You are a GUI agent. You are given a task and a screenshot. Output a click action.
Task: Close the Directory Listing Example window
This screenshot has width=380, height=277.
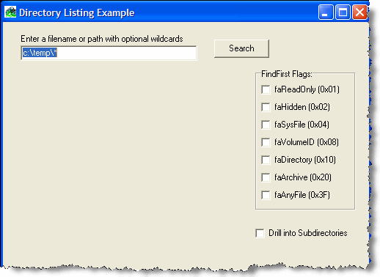tap(359, 12)
